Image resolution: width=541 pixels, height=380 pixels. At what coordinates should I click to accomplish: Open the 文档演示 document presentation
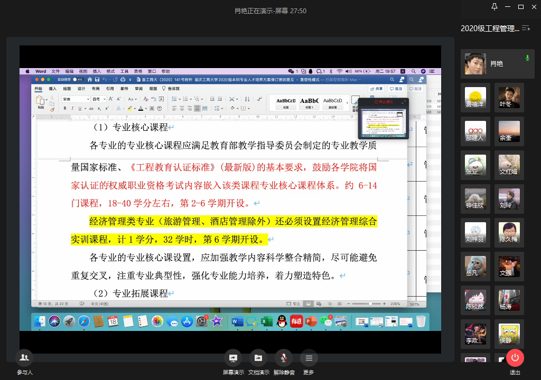coord(258,358)
